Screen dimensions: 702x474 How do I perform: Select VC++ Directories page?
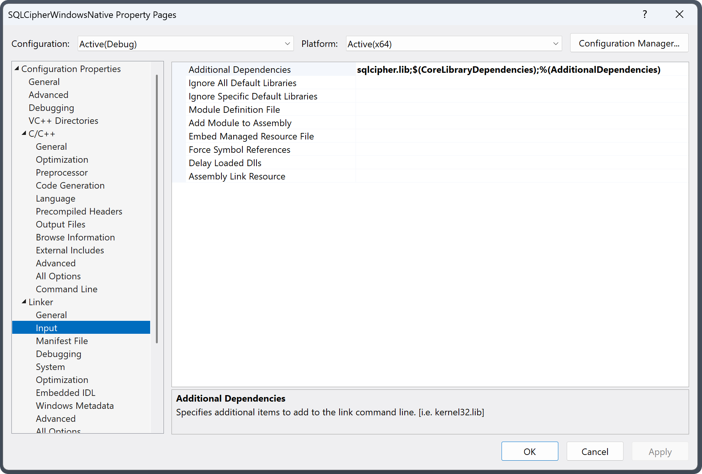63,121
